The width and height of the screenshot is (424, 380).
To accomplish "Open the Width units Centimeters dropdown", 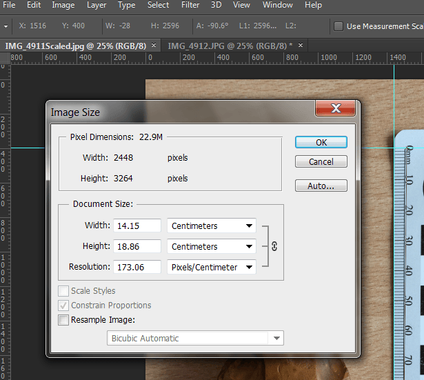I will 212,226.
